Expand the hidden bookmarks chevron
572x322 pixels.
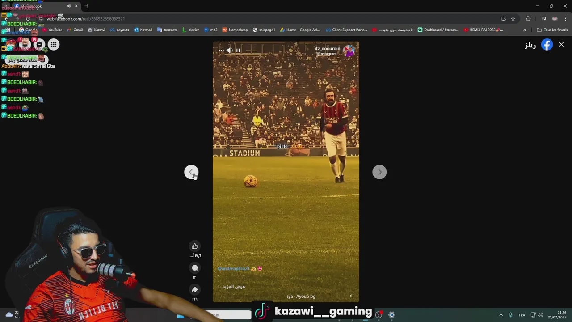525,30
